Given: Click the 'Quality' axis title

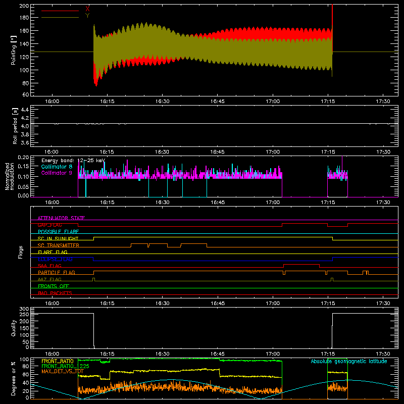Looking at the screenshot, I should [14, 328].
